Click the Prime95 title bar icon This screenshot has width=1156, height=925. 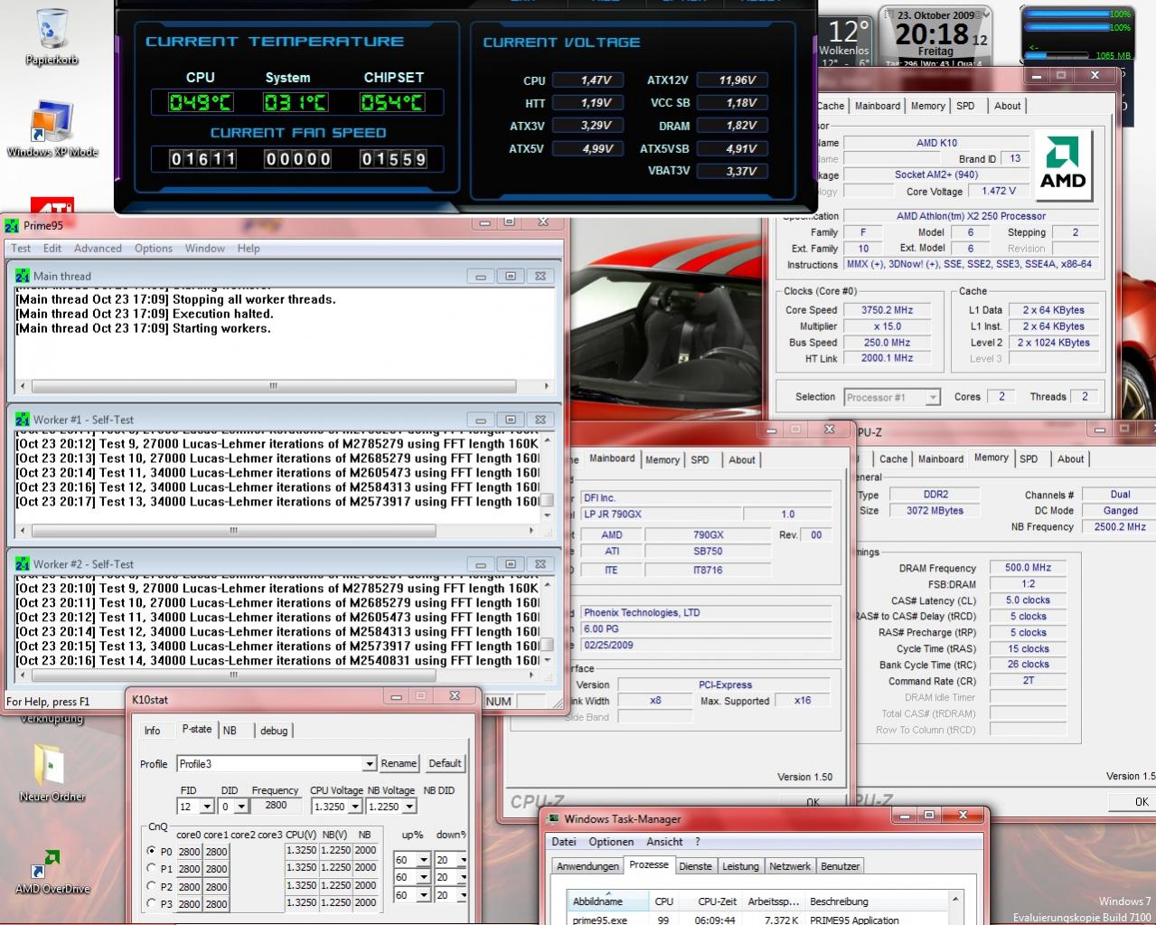[x=12, y=226]
